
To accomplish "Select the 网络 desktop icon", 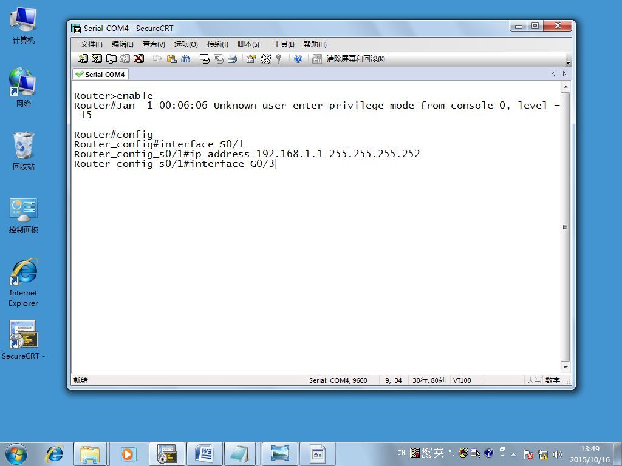I will [24, 87].
